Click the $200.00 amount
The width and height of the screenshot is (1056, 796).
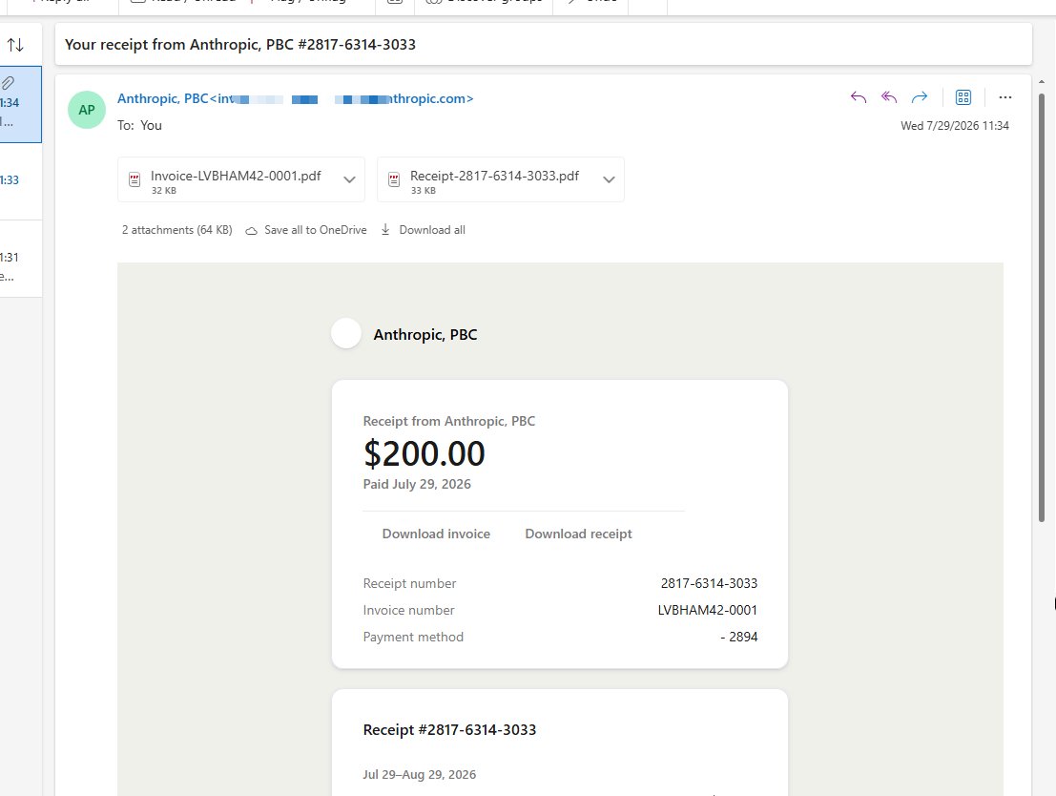[424, 453]
